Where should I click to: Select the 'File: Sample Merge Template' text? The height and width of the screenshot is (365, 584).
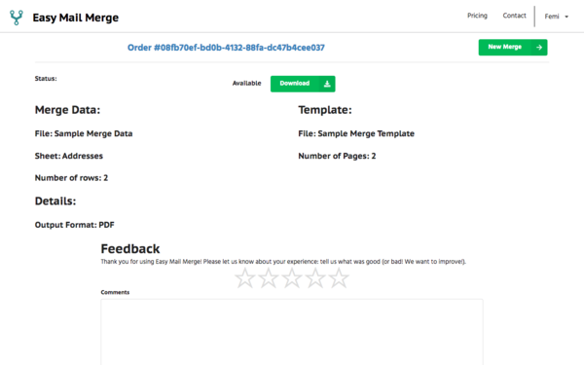coord(356,133)
